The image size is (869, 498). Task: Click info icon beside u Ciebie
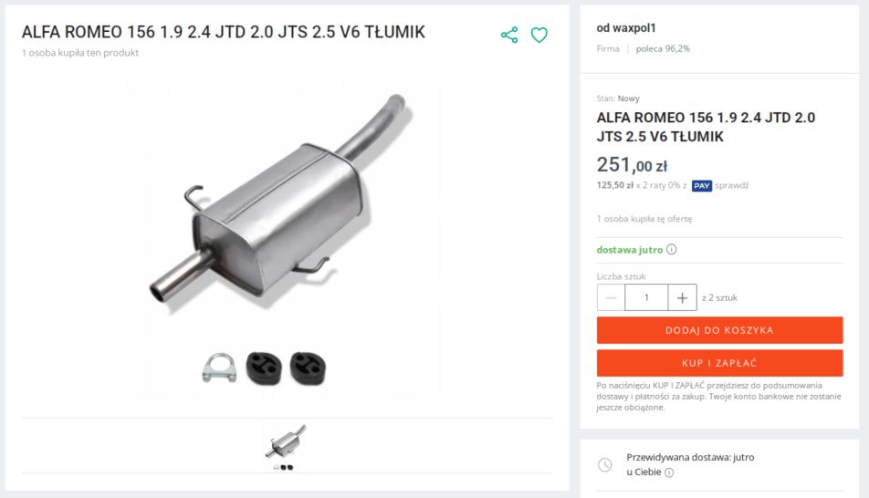(x=669, y=472)
